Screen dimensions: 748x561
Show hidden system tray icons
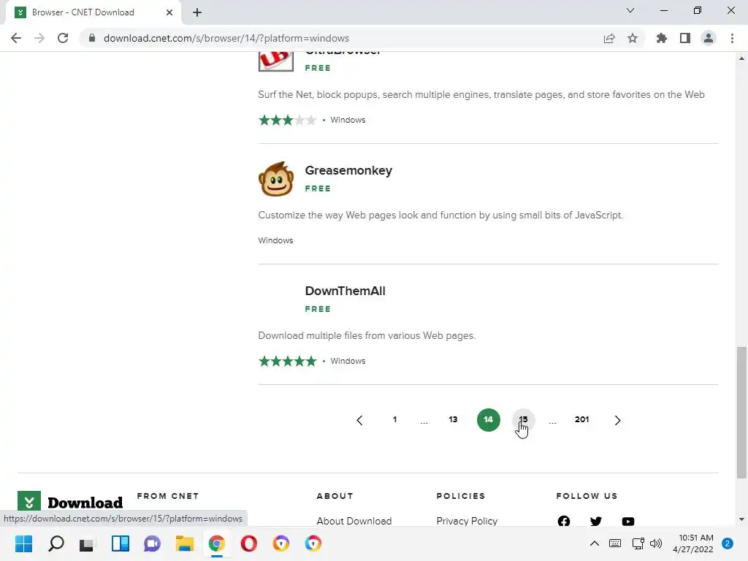pyautogui.click(x=595, y=543)
